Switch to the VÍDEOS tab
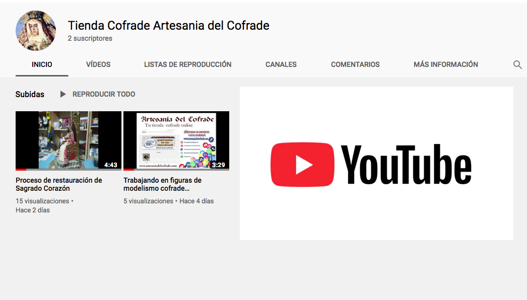 coord(98,64)
